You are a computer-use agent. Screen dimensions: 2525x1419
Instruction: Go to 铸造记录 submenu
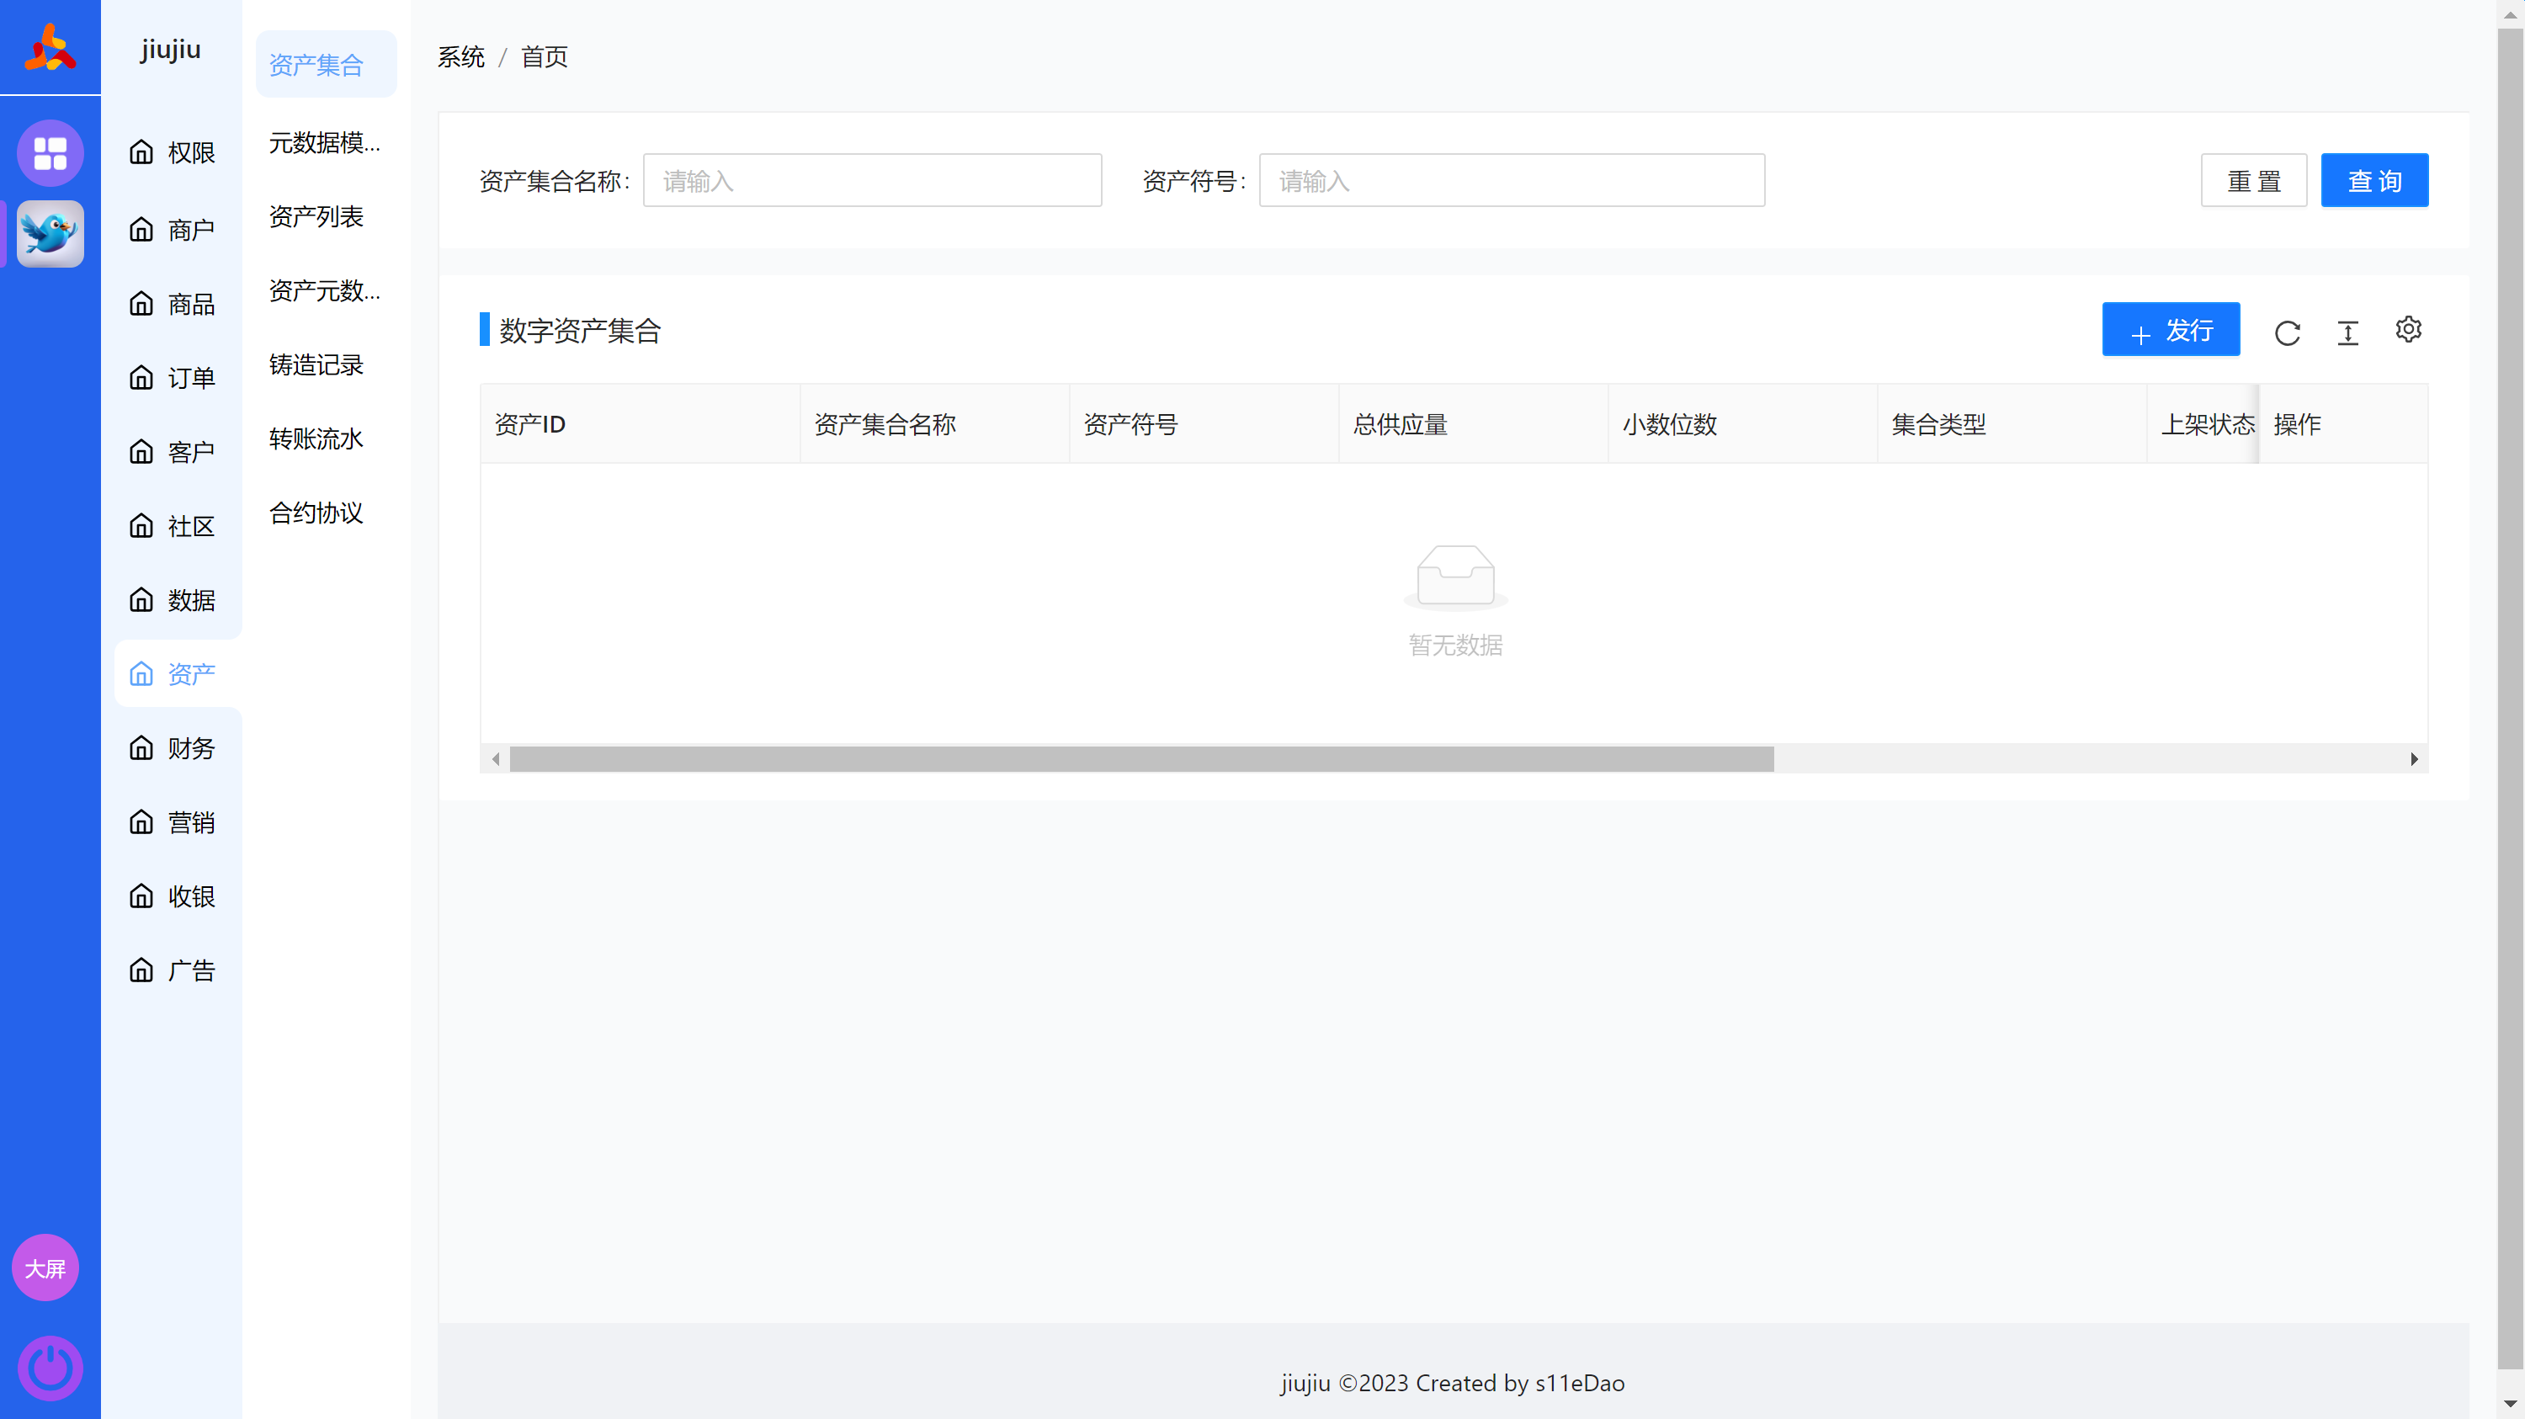click(316, 364)
